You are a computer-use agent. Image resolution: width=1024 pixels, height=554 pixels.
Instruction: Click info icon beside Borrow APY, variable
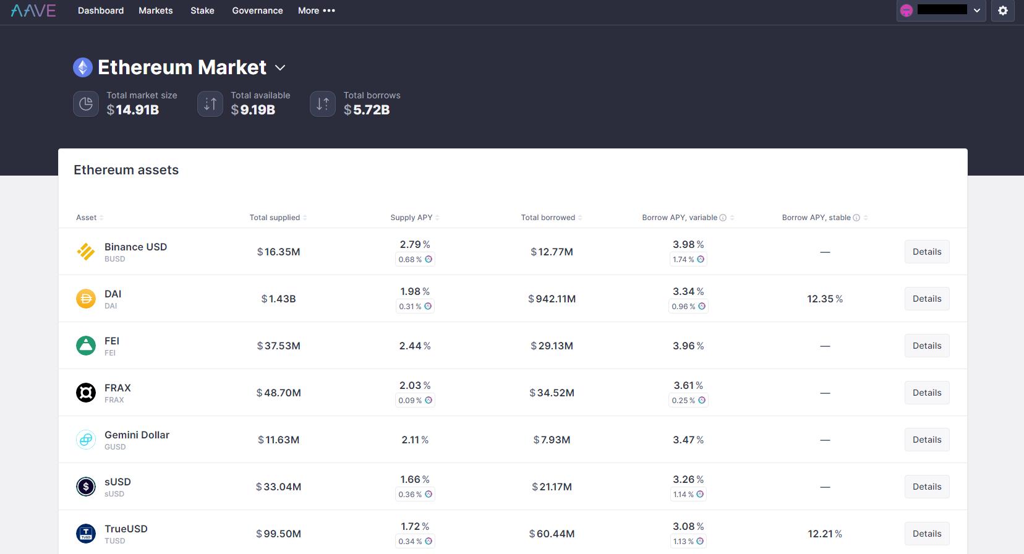tap(723, 218)
